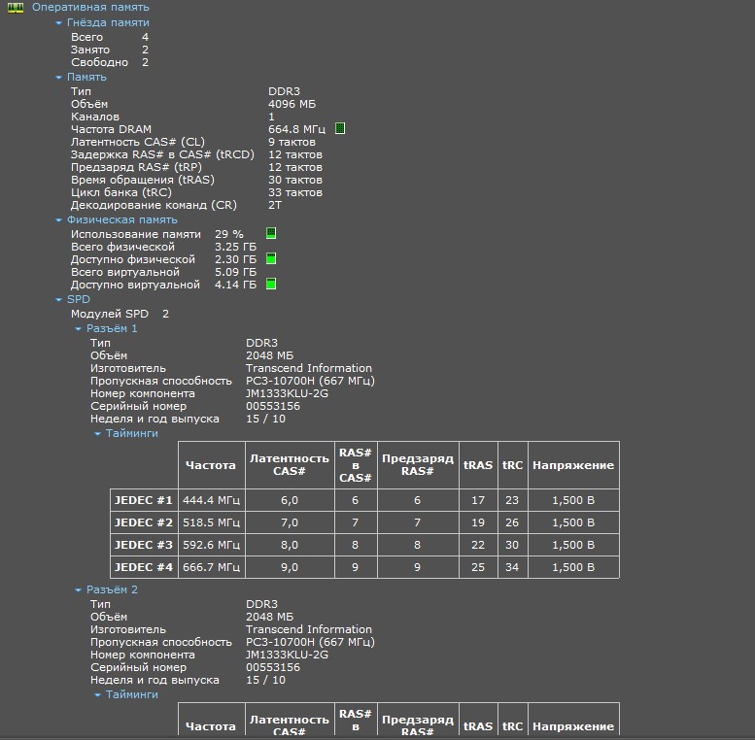
Task: Click Transcend Information under Разъём 2
Action: (x=309, y=629)
